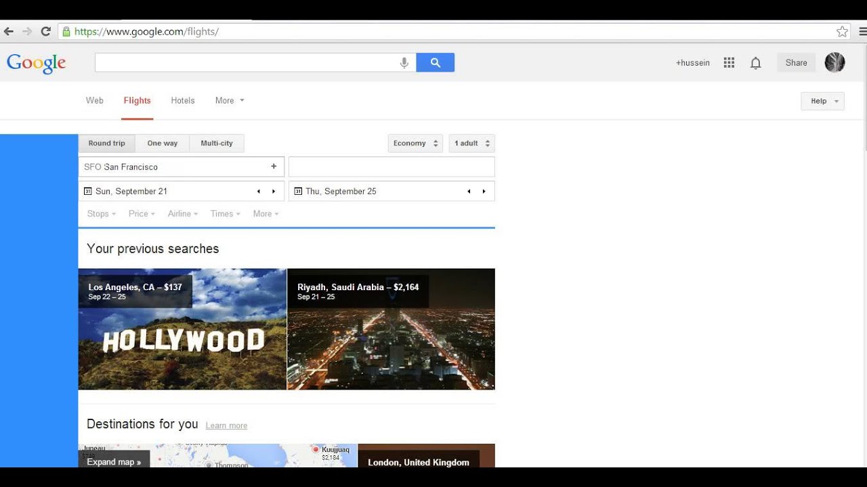
Task: Move return date one day later
Action: 484,191
